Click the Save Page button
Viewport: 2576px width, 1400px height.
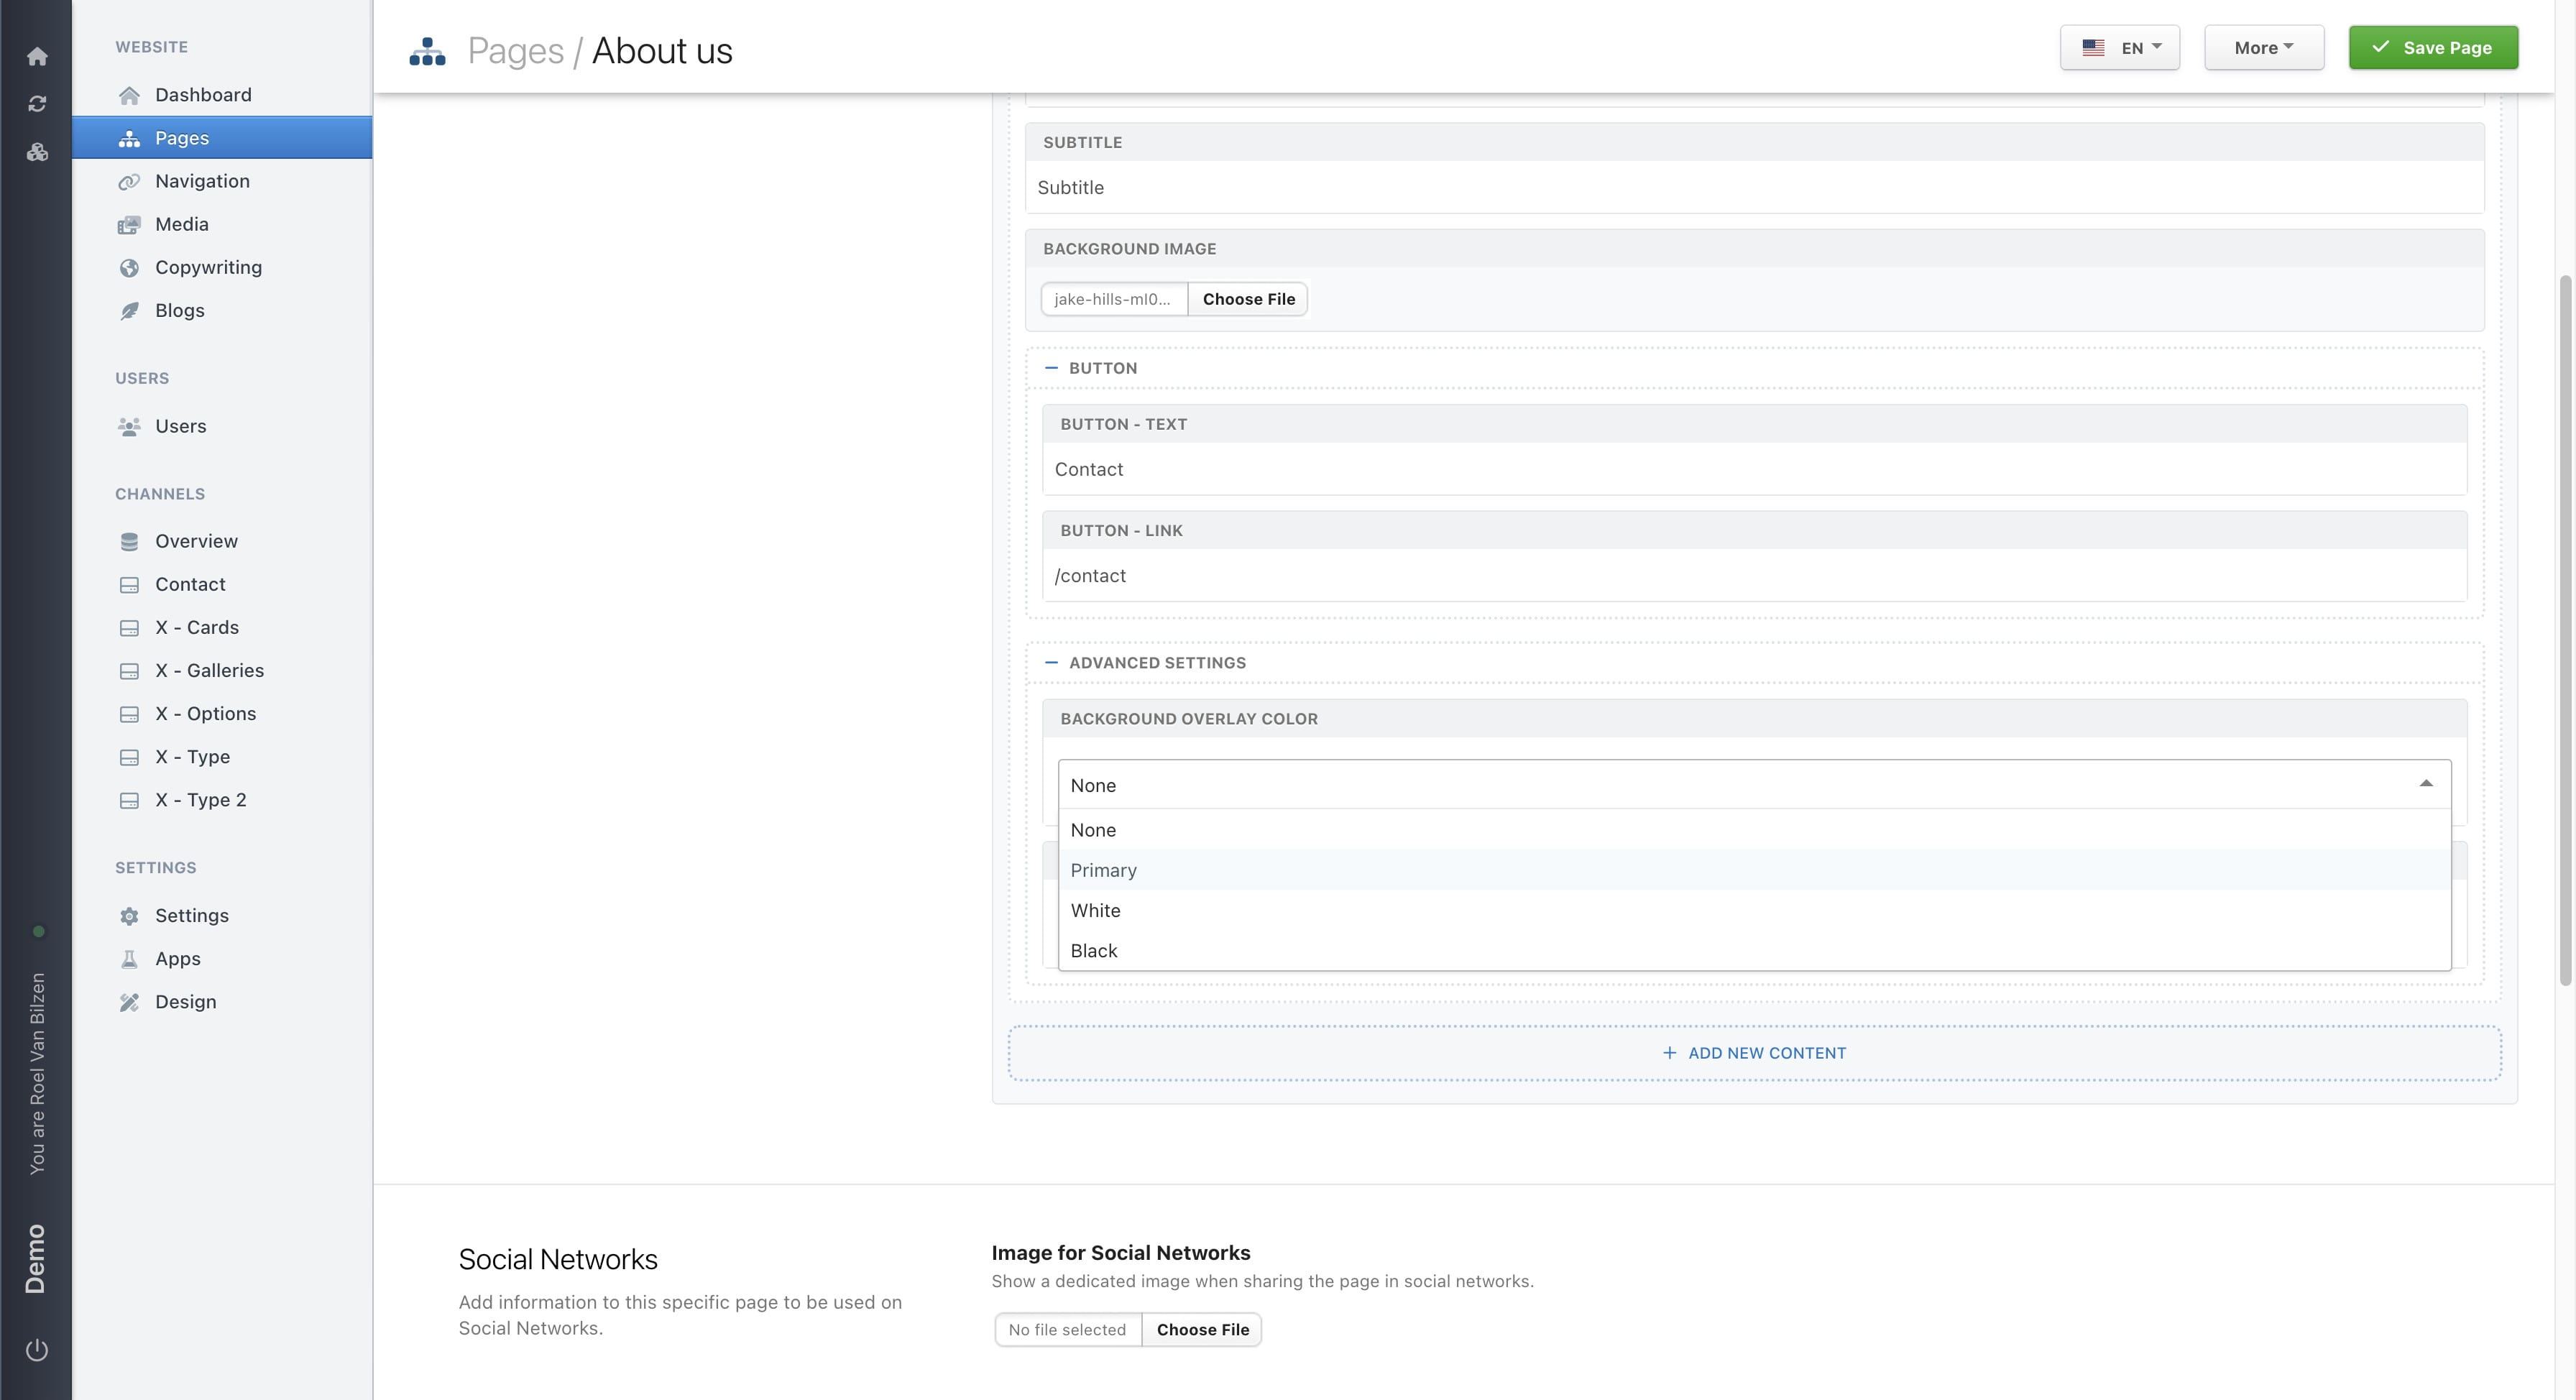[2432, 48]
